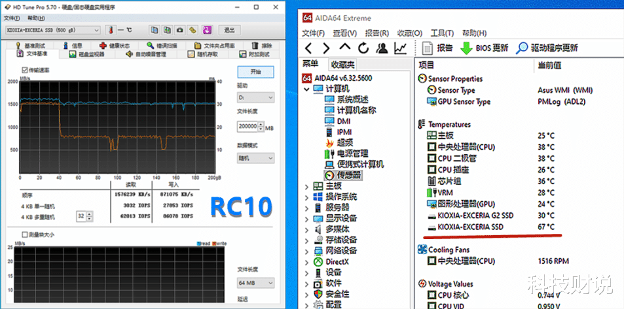Select 电源管理 tree item
The height and width of the screenshot is (309, 624).
(x=352, y=154)
